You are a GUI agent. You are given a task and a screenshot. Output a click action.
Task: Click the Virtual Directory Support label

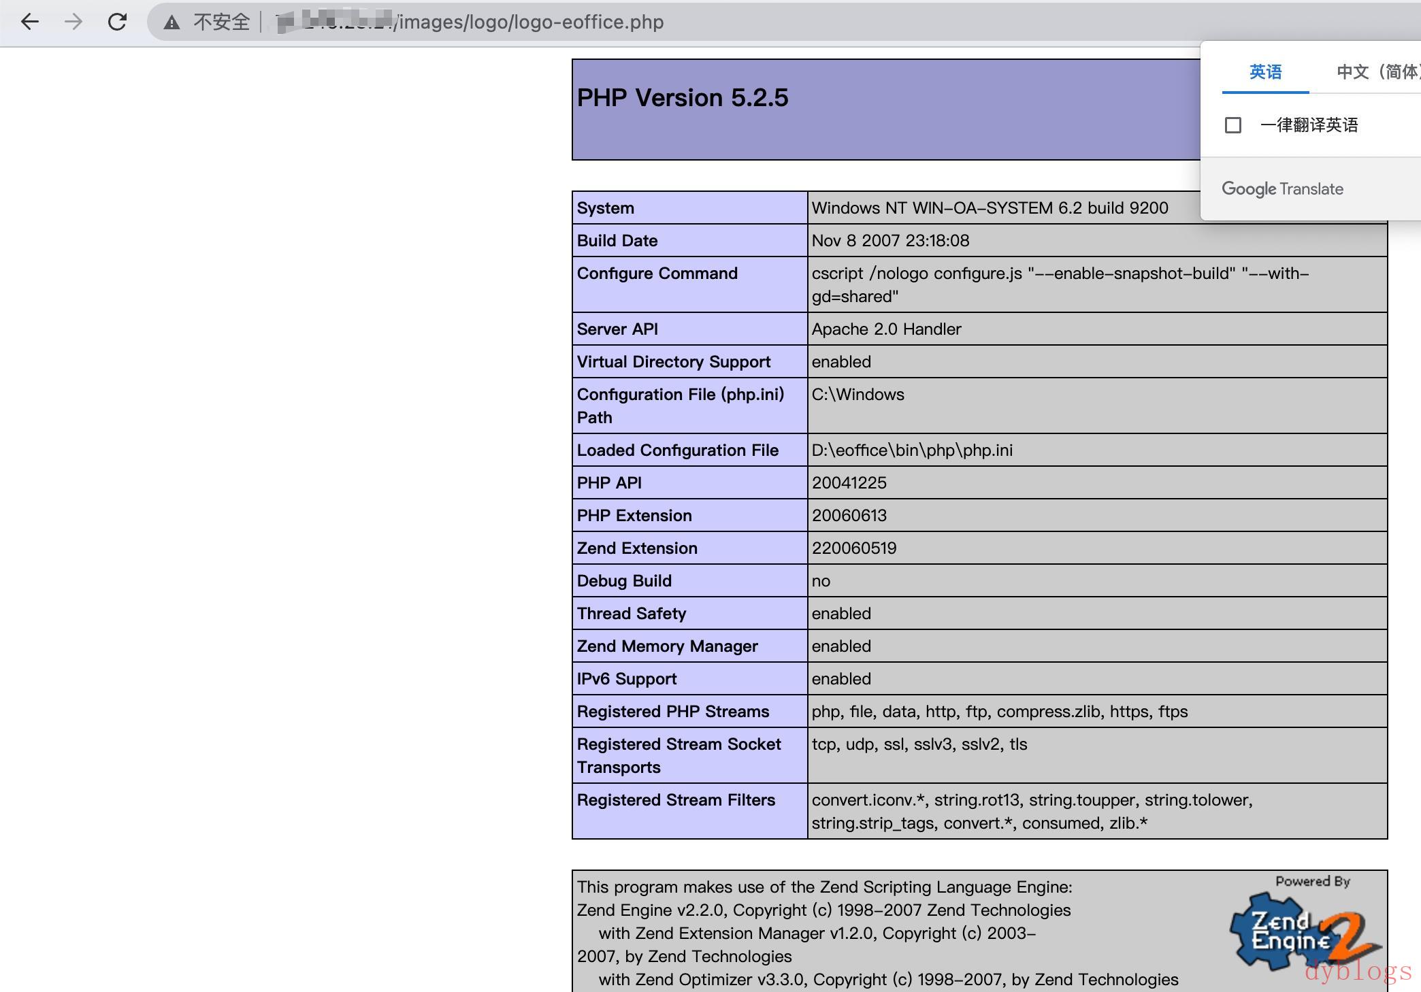click(674, 362)
